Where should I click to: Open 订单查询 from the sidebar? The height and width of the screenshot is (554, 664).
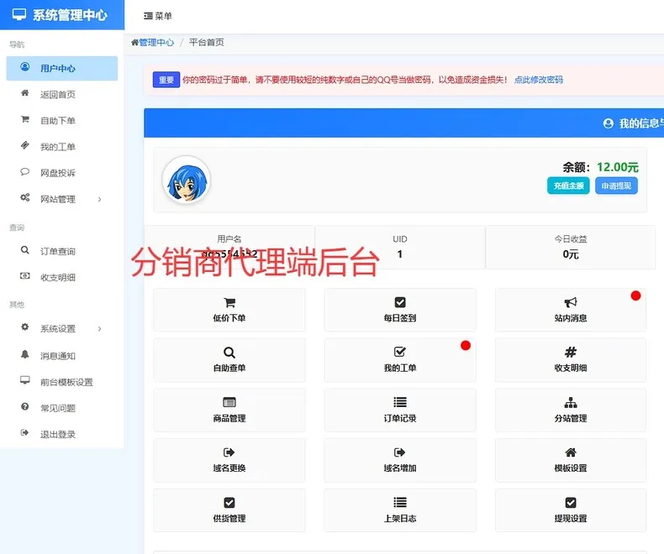click(58, 251)
